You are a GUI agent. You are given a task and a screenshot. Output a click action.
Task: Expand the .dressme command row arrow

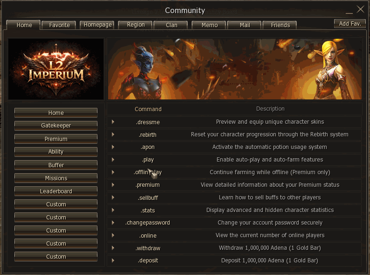113,122
